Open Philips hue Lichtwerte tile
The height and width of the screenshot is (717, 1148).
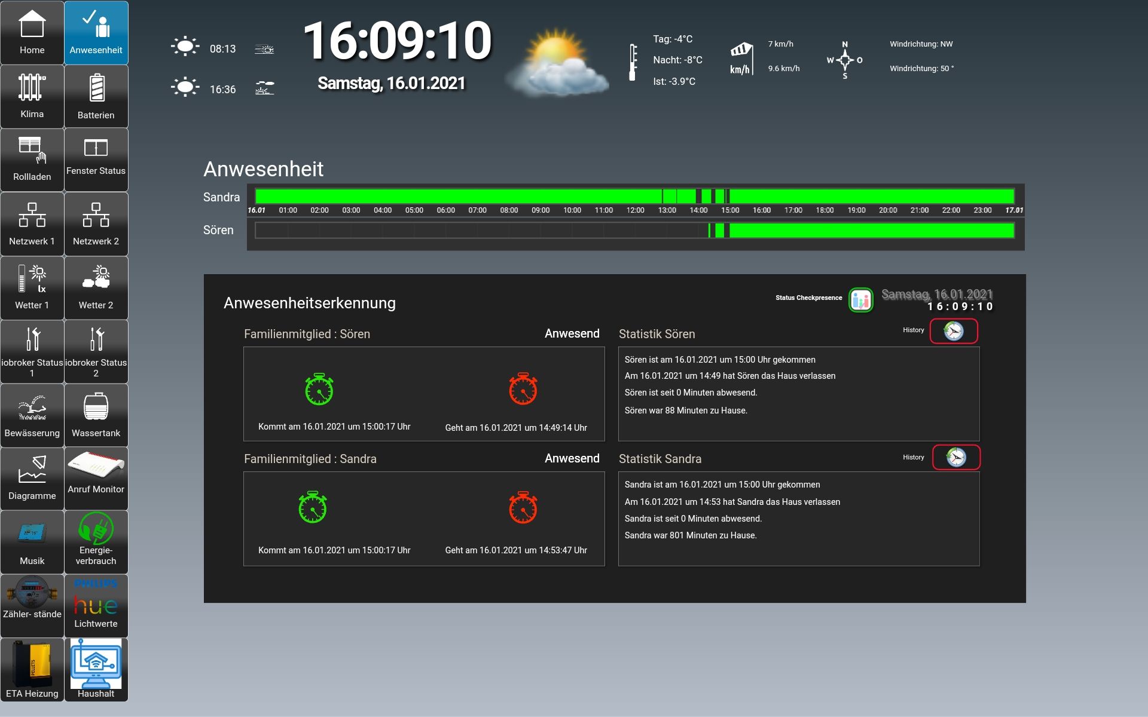96,605
